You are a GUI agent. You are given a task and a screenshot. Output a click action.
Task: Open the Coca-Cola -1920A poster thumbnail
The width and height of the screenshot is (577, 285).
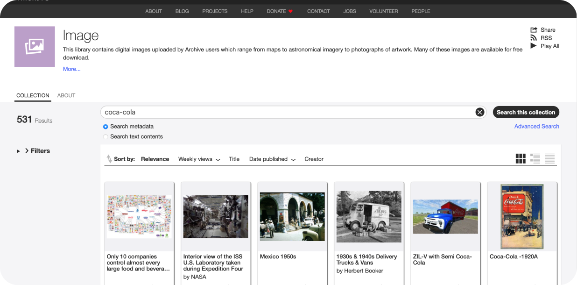pos(522,217)
